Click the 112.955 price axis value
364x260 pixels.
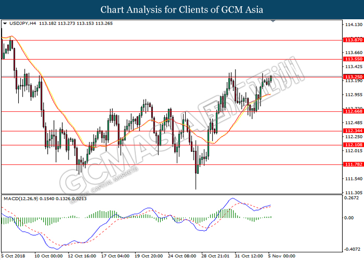pyautogui.click(x=354, y=95)
